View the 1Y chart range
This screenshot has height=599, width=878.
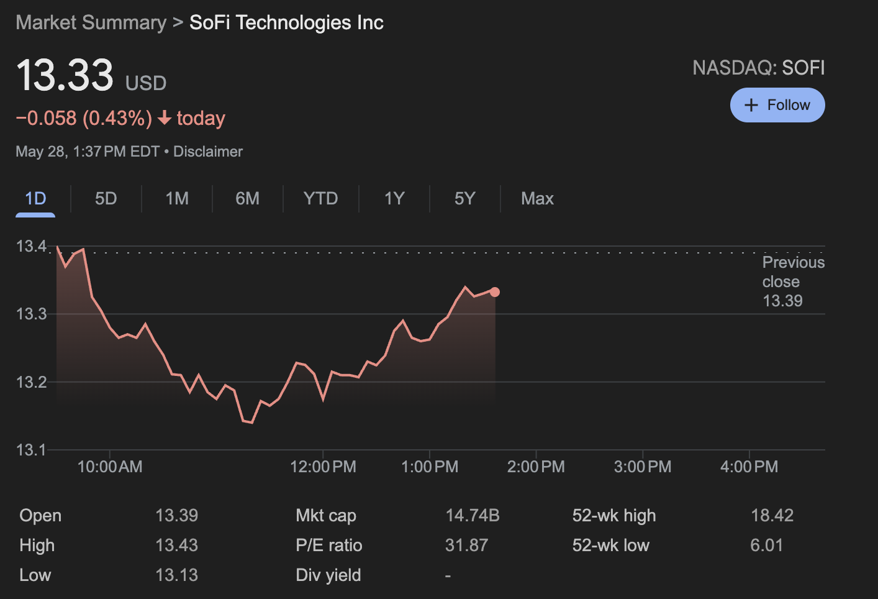[x=394, y=198]
